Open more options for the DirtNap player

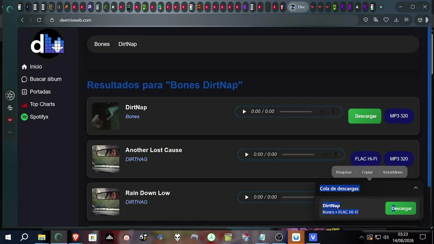pos(334,111)
